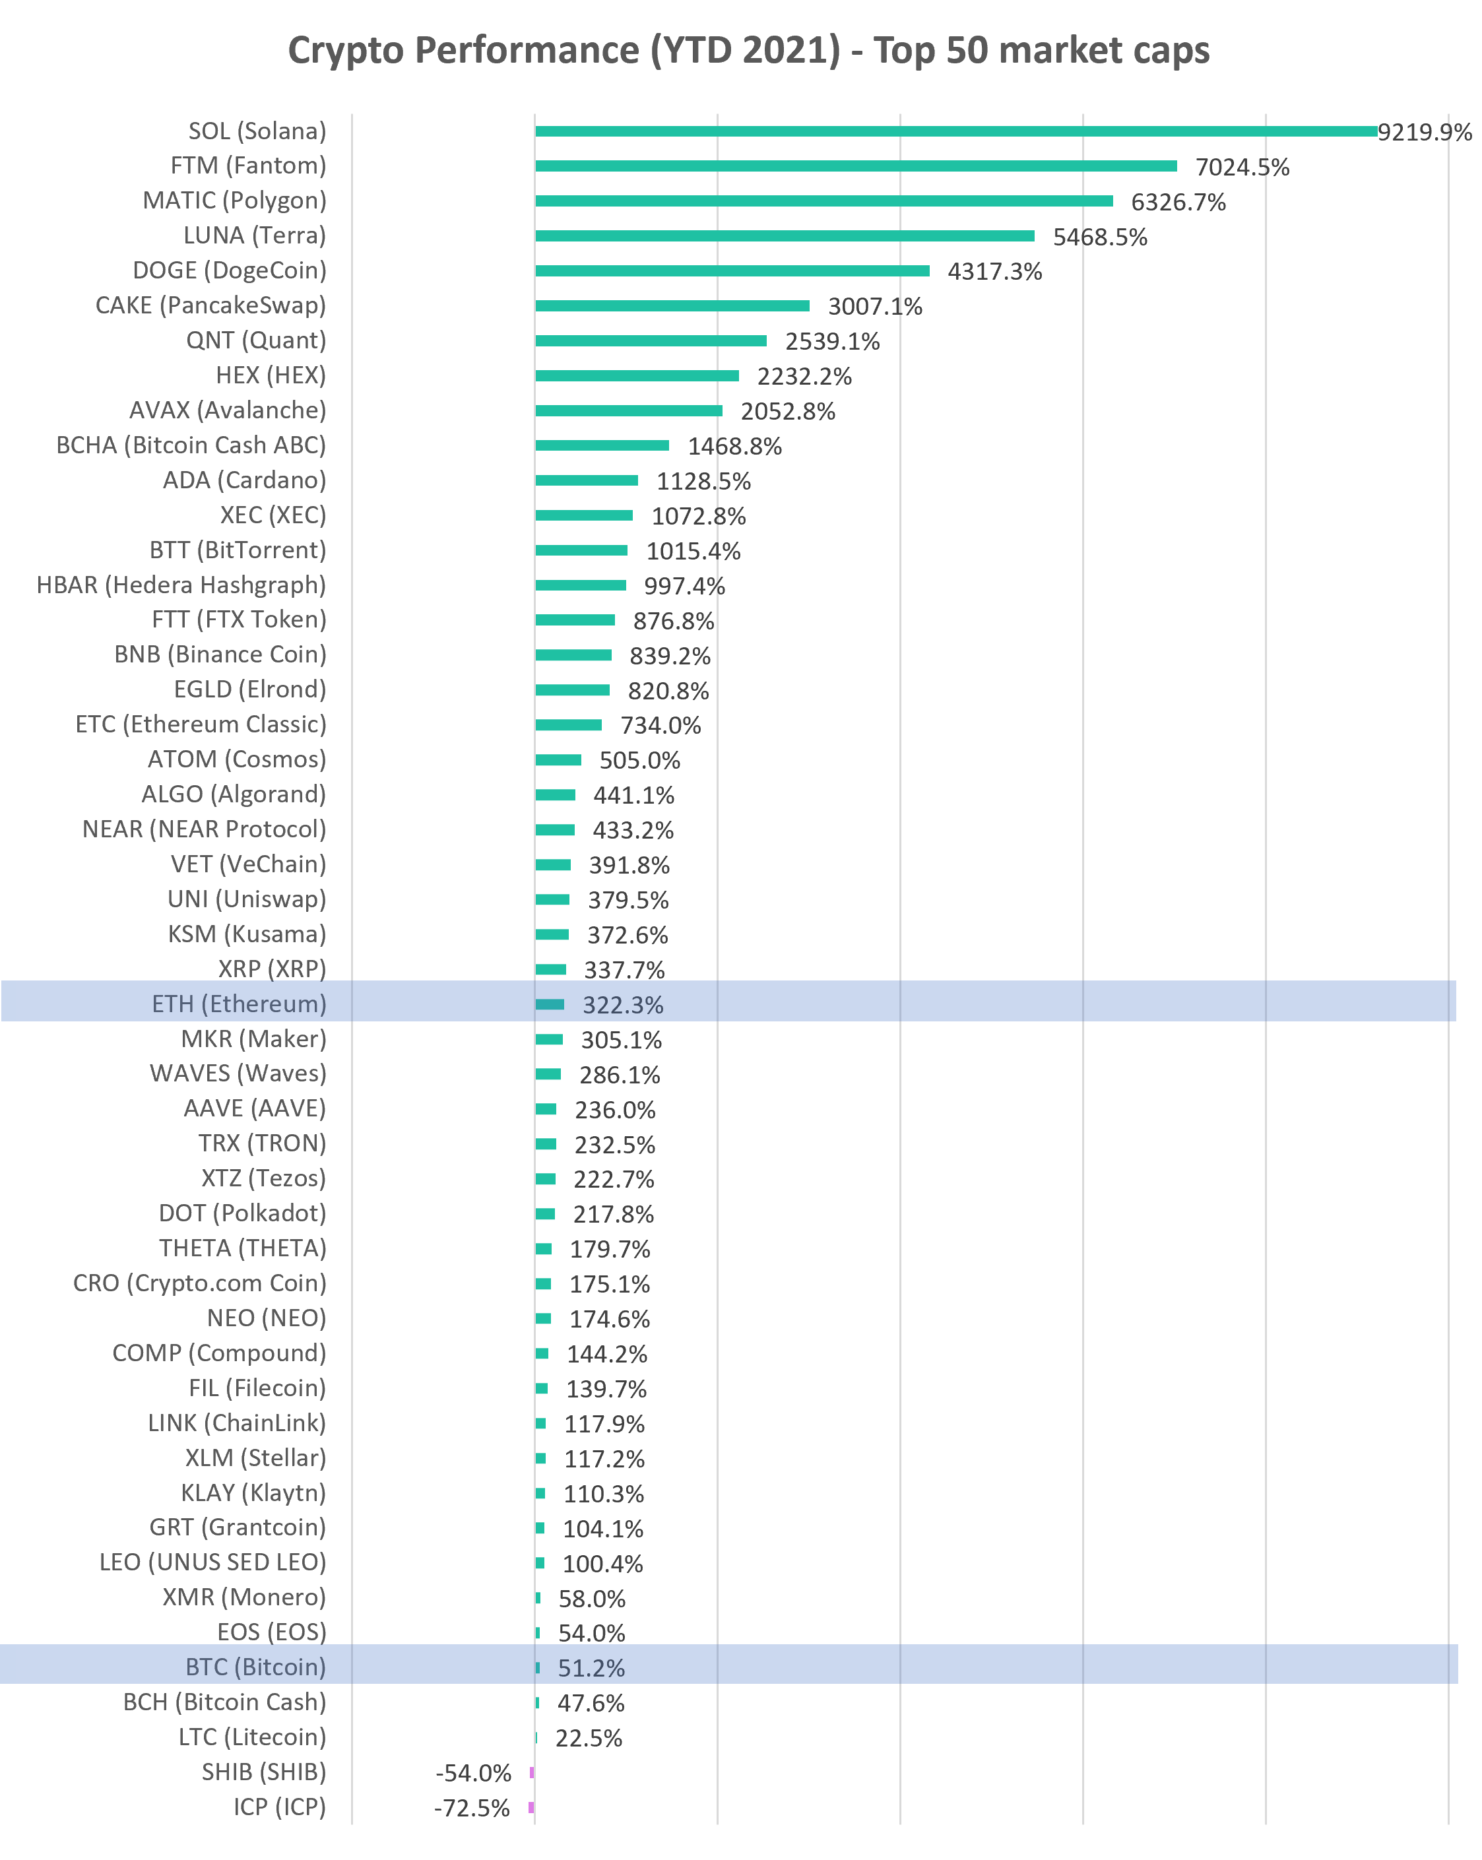
Task: Click the 441.1% value for Algorand
Action: point(634,796)
